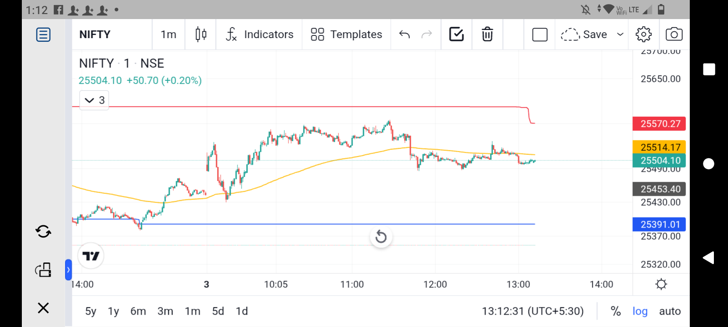Open chart settings gear
The width and height of the screenshot is (728, 327).
[643, 35]
